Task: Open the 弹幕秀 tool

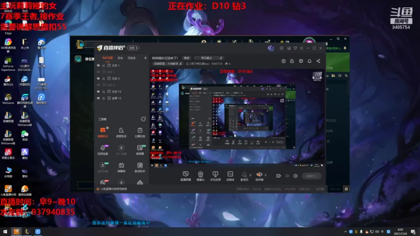Action: click(x=121, y=167)
